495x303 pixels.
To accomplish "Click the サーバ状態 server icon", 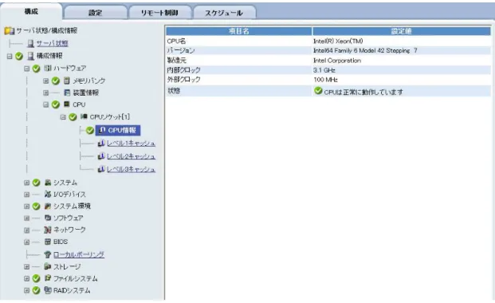I will [x=30, y=43].
